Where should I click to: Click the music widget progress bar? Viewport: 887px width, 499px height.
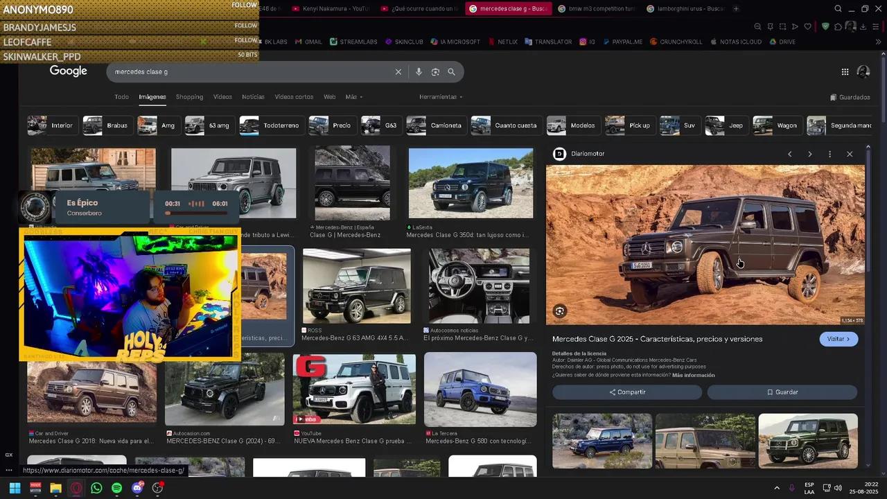point(197,213)
